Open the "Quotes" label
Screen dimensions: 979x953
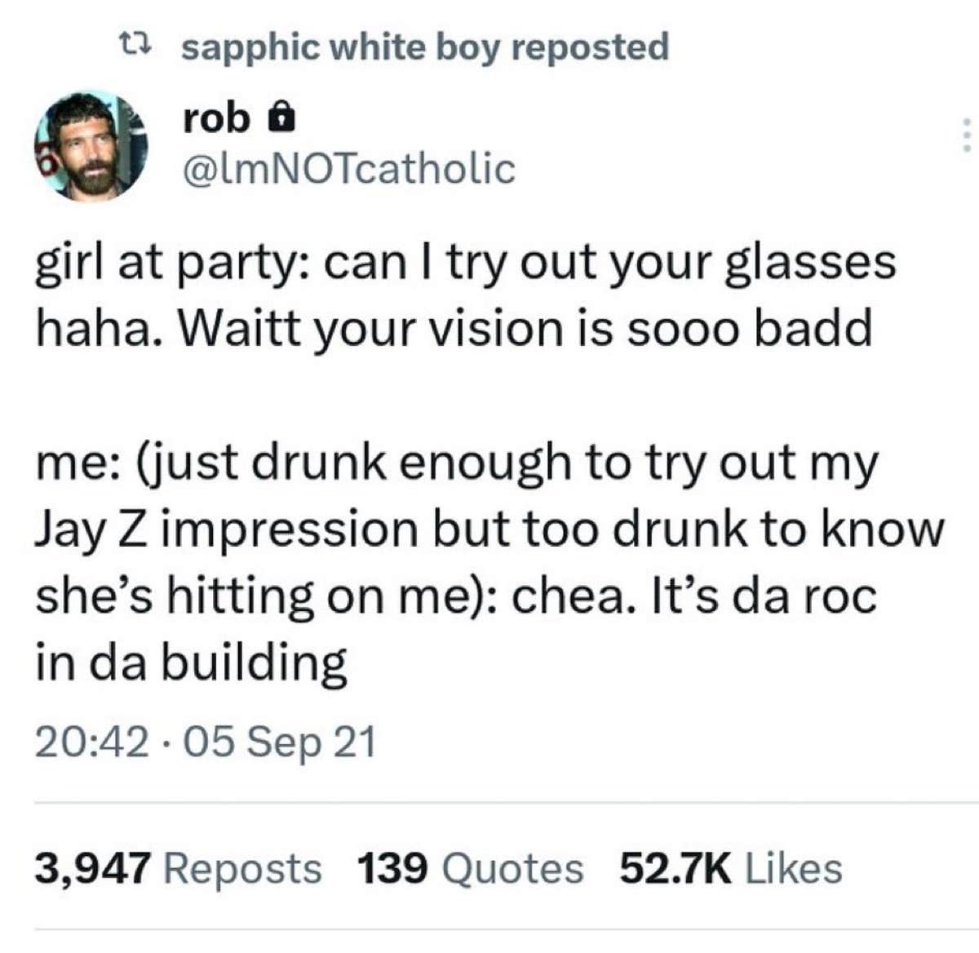click(x=512, y=867)
